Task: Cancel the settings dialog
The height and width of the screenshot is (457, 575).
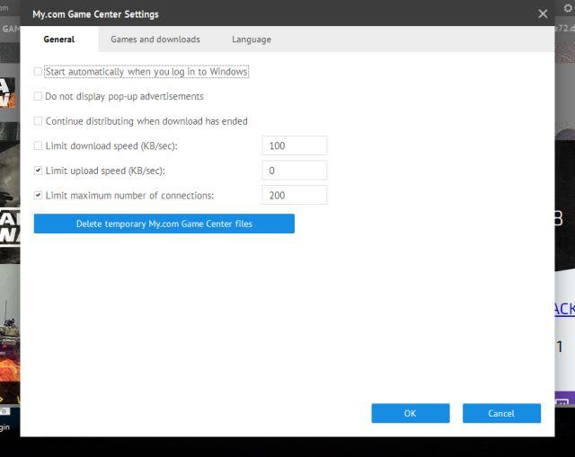Action: (x=501, y=413)
